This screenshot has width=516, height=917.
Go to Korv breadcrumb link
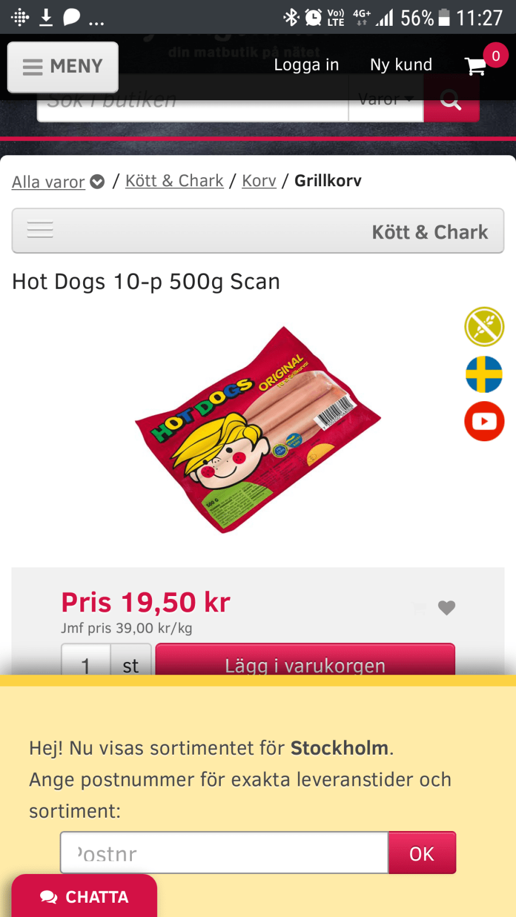coord(259,181)
